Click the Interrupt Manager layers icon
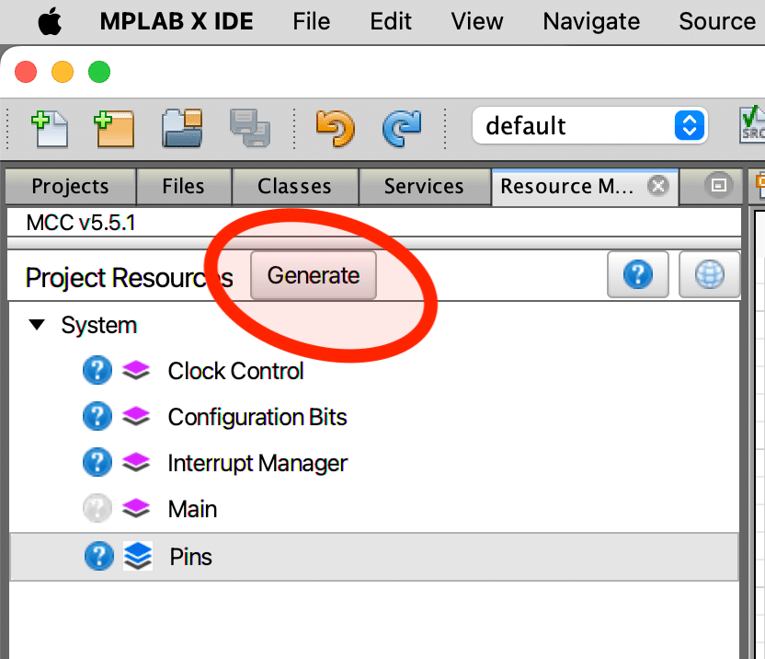This screenshot has width=765, height=659. coord(136,462)
